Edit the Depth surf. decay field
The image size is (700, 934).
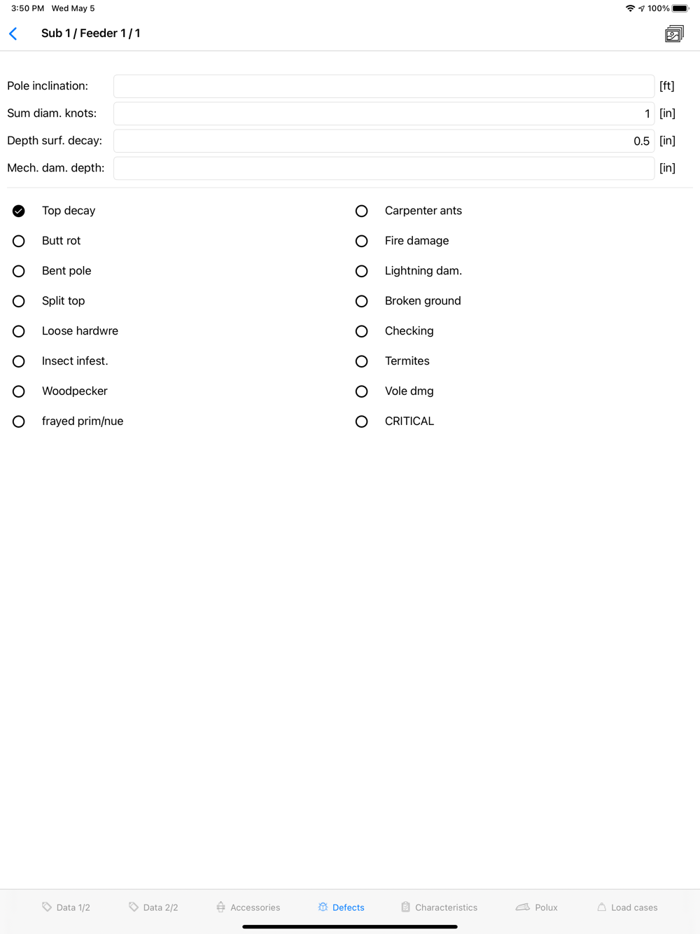(384, 141)
